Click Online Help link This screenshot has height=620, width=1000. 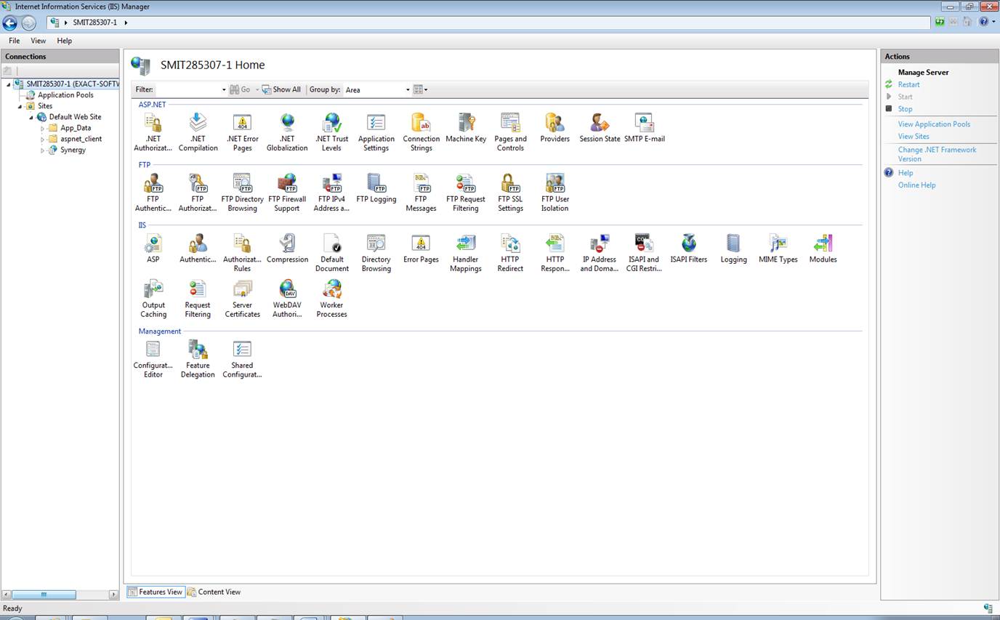click(x=916, y=185)
